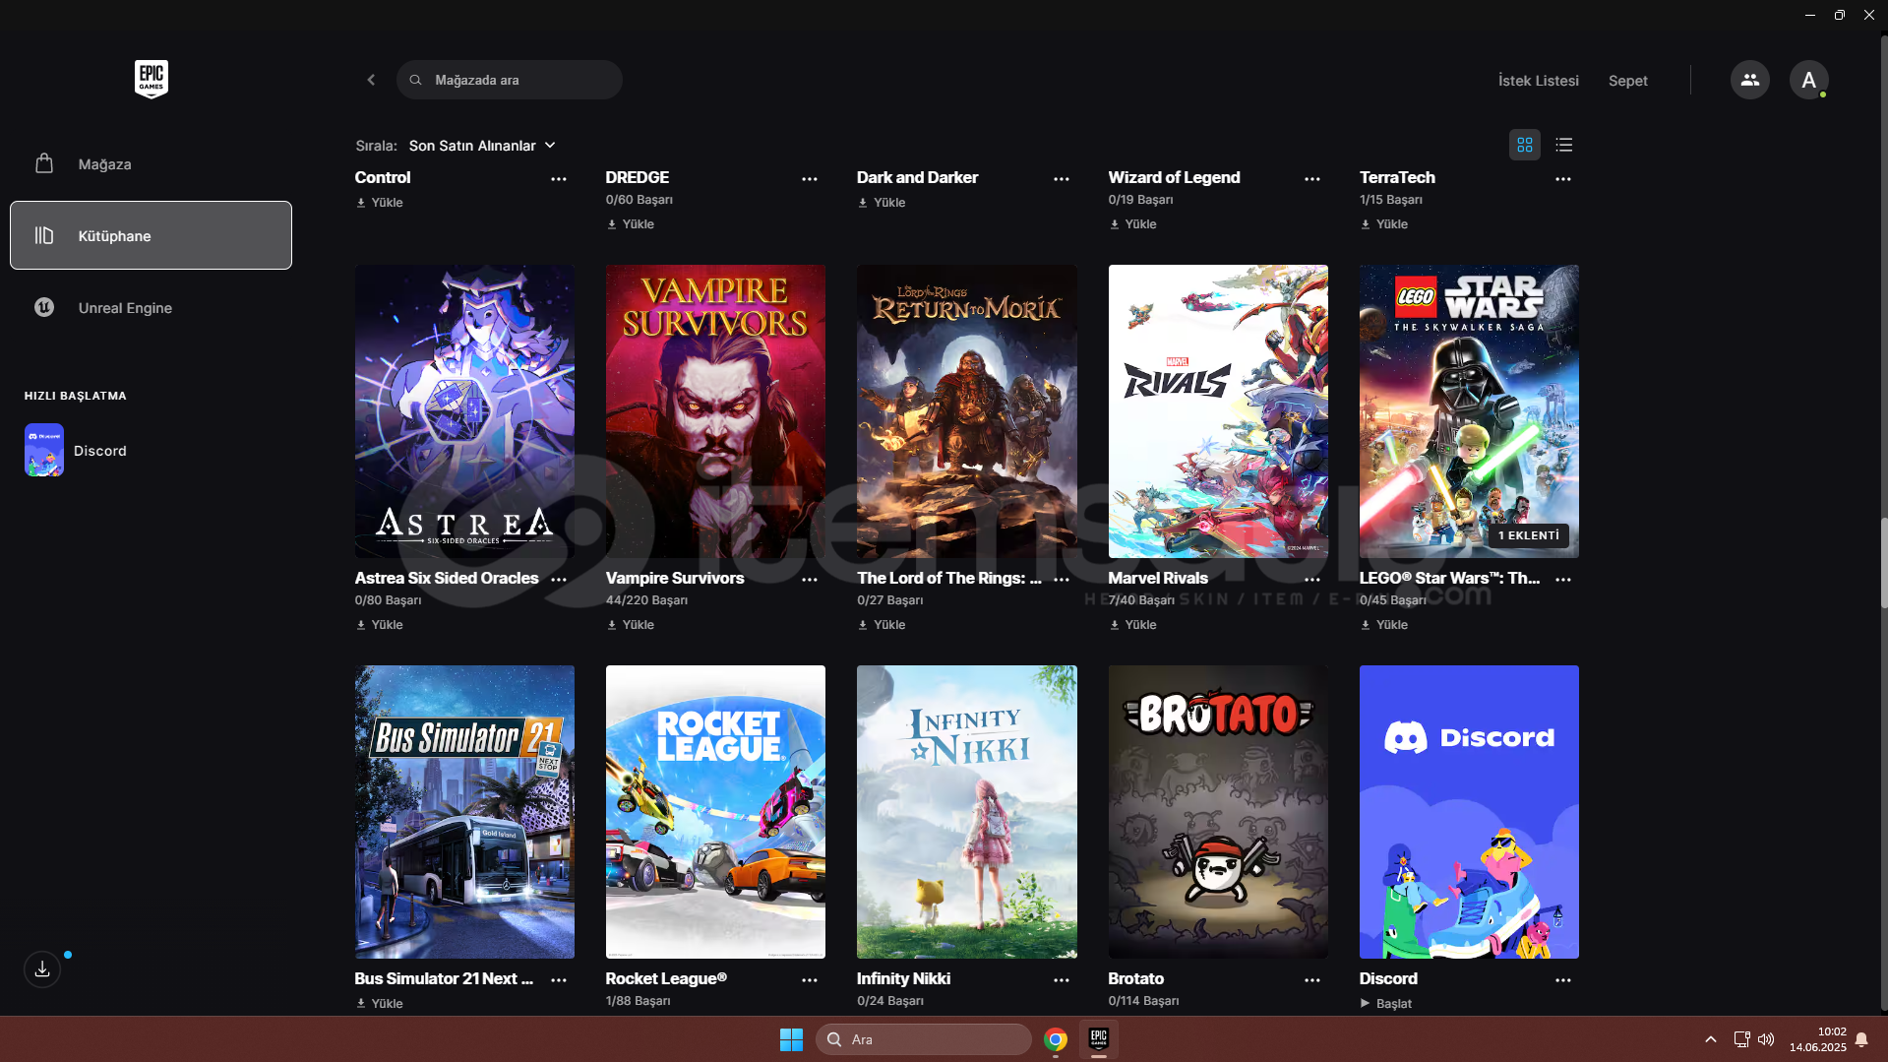The height and width of the screenshot is (1062, 1888).
Task: Install LEGO Star Wars with Yükle
Action: pyautogui.click(x=1384, y=625)
